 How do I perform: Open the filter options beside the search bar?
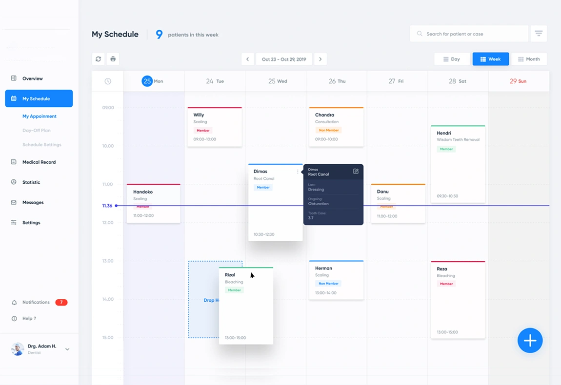(x=539, y=33)
